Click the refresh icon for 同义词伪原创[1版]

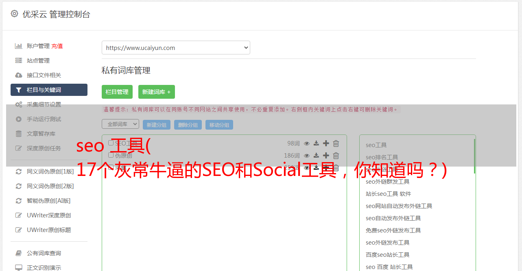pos(18,171)
